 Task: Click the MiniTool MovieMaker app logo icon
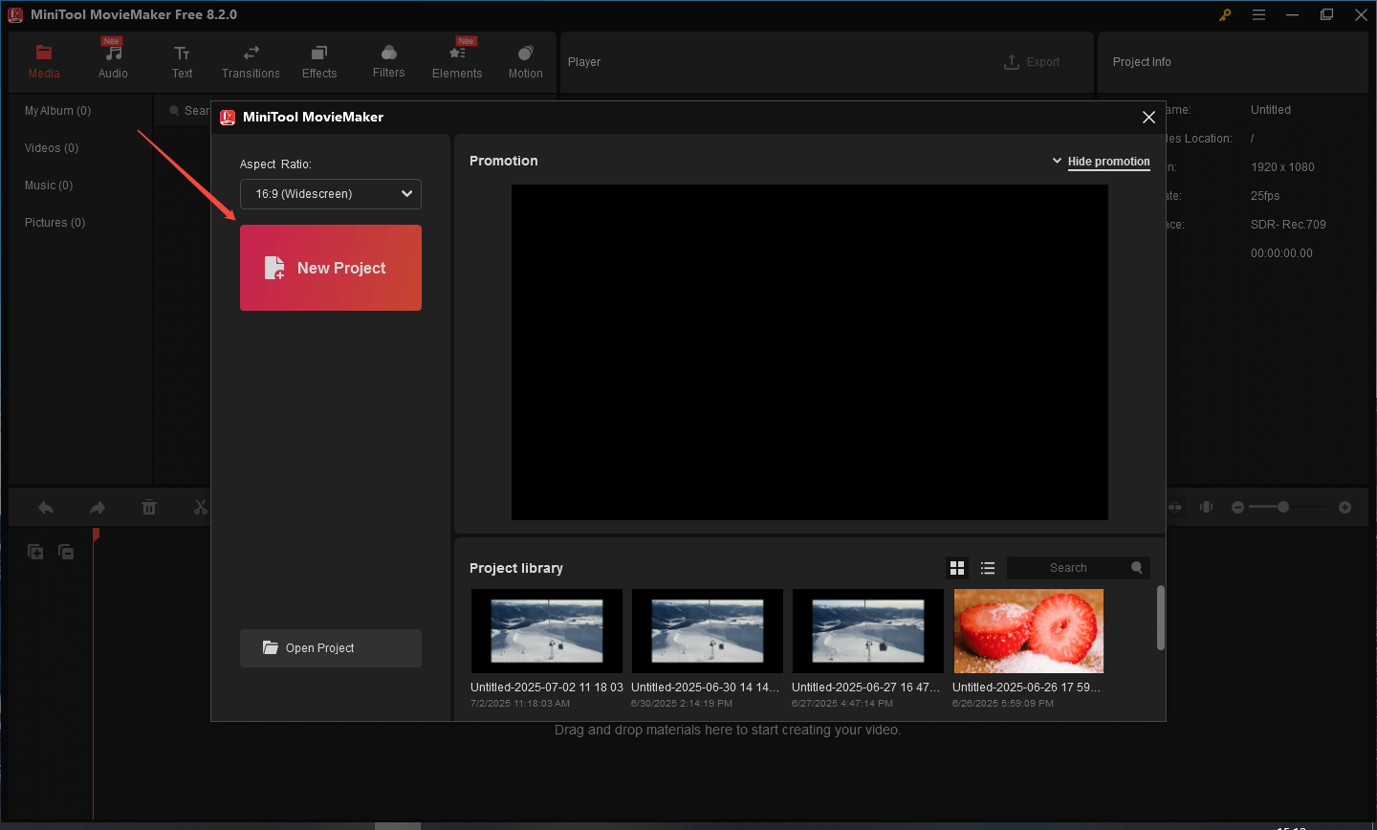coord(15,14)
